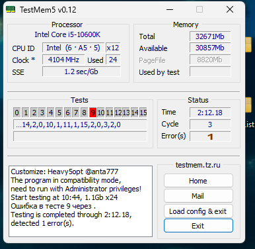Select test number 4 box

51,113
